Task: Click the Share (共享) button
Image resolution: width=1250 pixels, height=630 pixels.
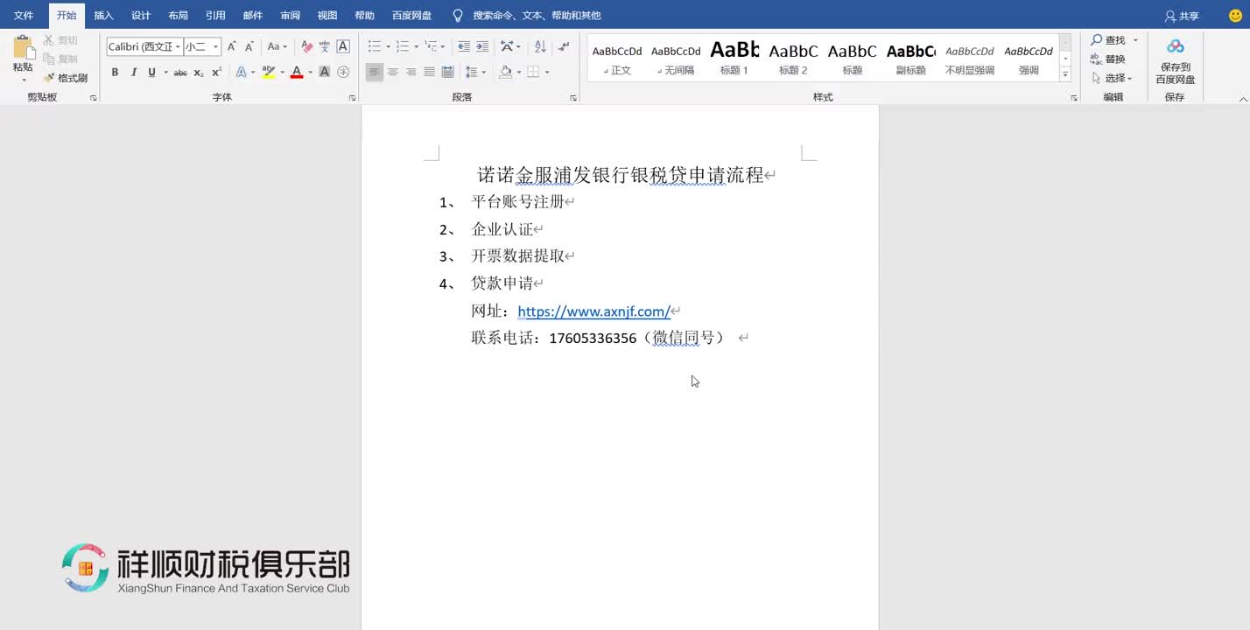Action: point(1182,16)
